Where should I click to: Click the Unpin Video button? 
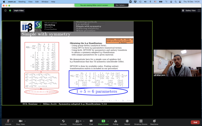(x=19, y=11)
